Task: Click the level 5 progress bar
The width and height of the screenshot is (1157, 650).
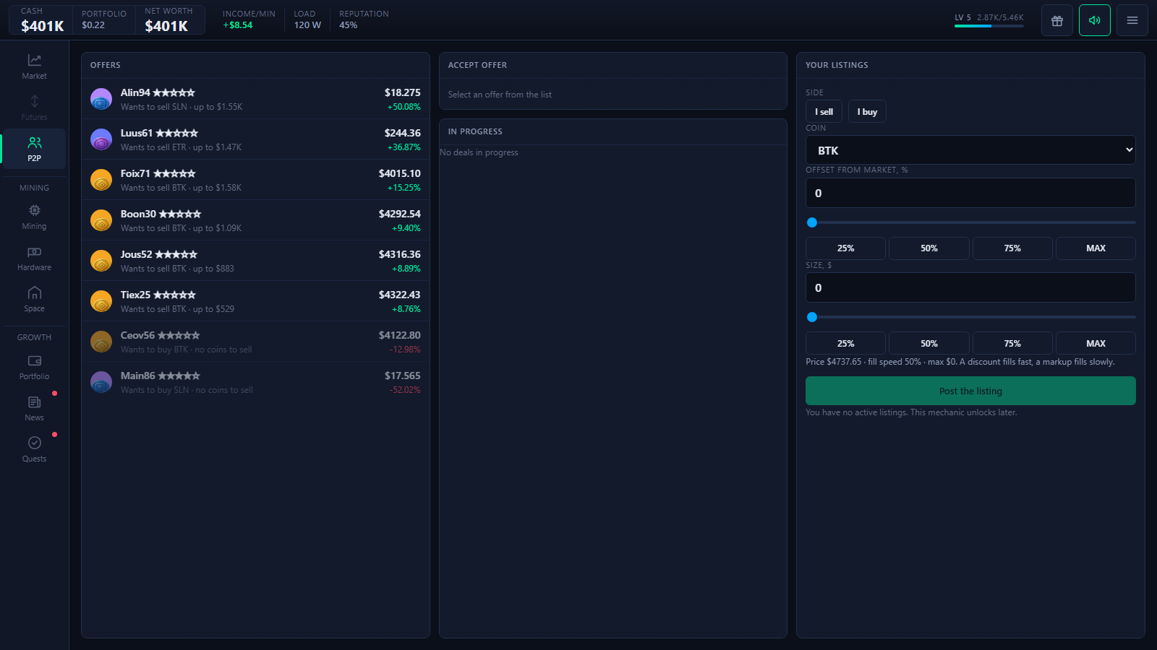Action: point(989,26)
